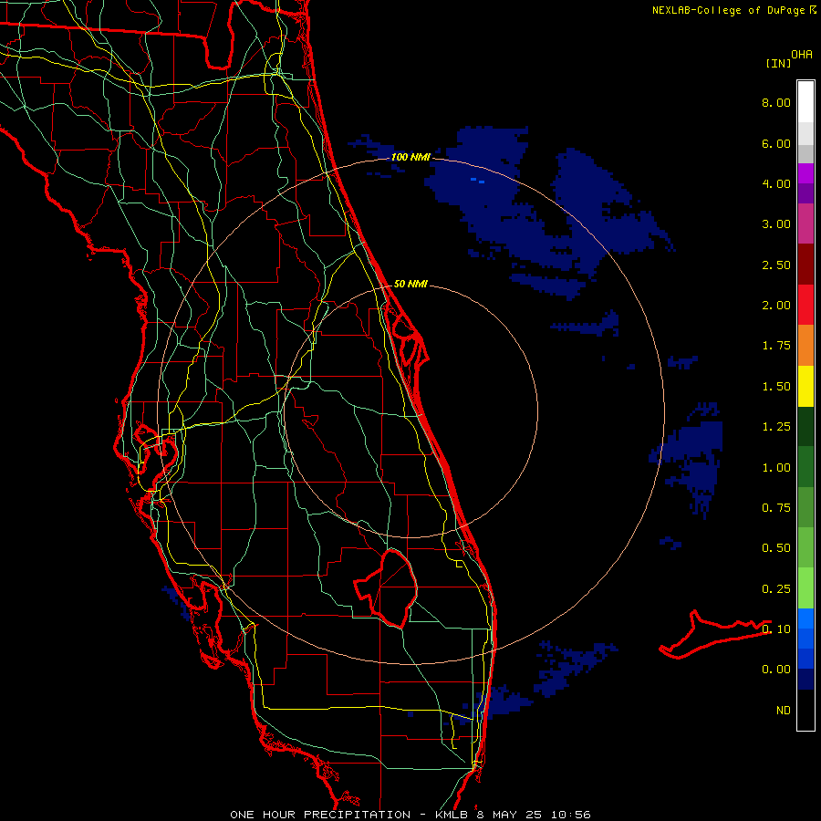Screen dimensions: 821x821
Task: Pick the light green band at 0.25
Action: [x=805, y=588]
